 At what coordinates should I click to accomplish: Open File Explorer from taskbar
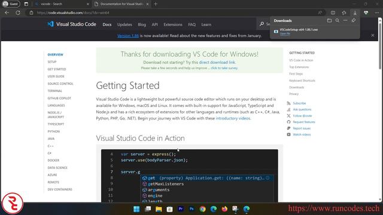(159, 209)
